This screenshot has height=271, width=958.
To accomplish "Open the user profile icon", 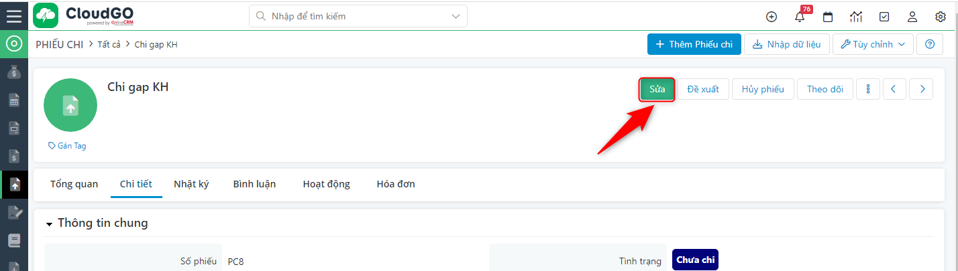I will point(912,17).
